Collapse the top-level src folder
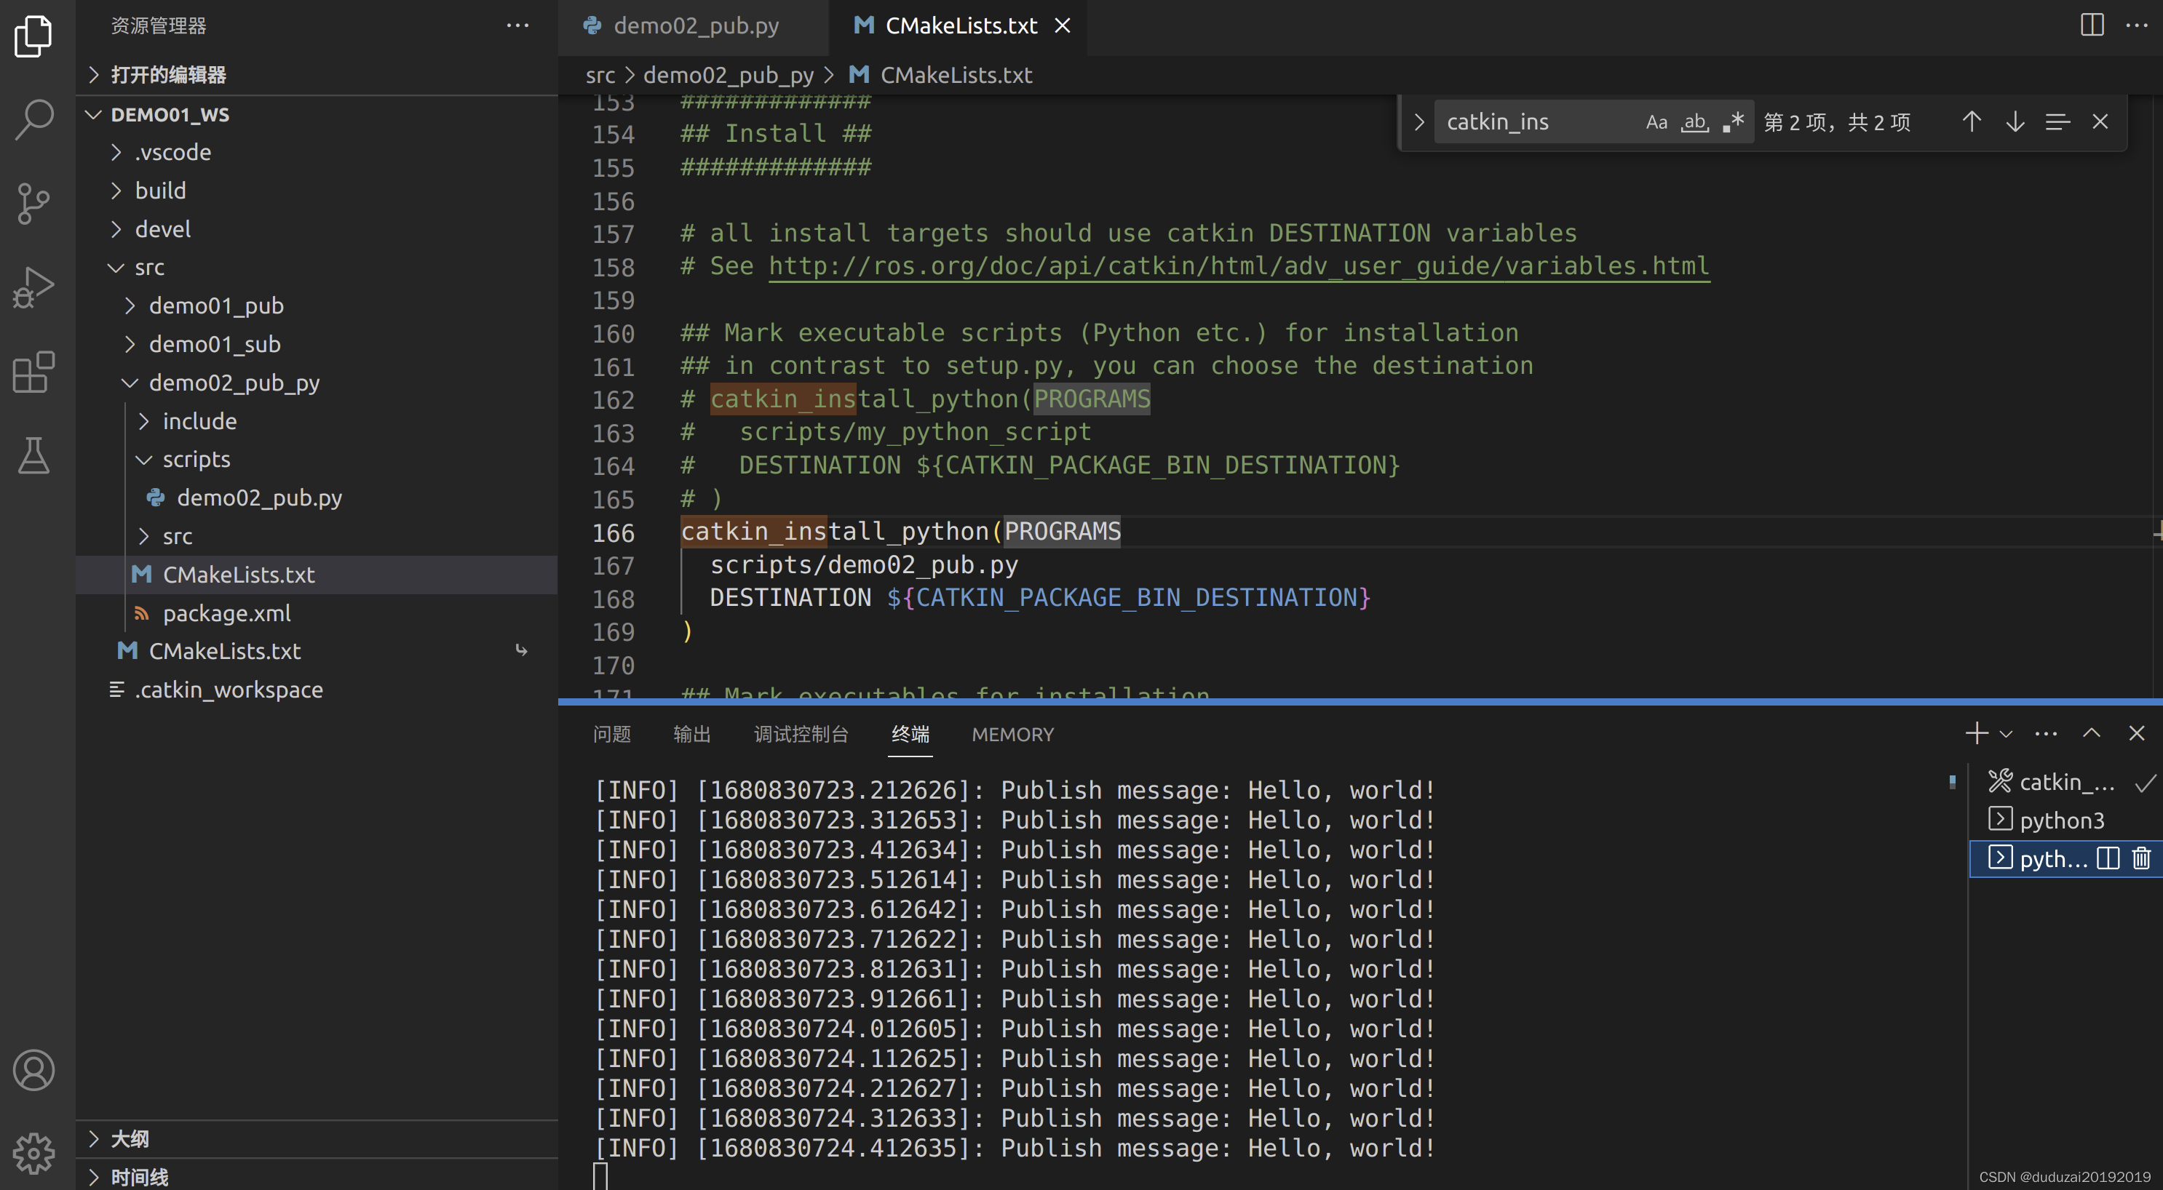2163x1190 pixels. (317, 267)
